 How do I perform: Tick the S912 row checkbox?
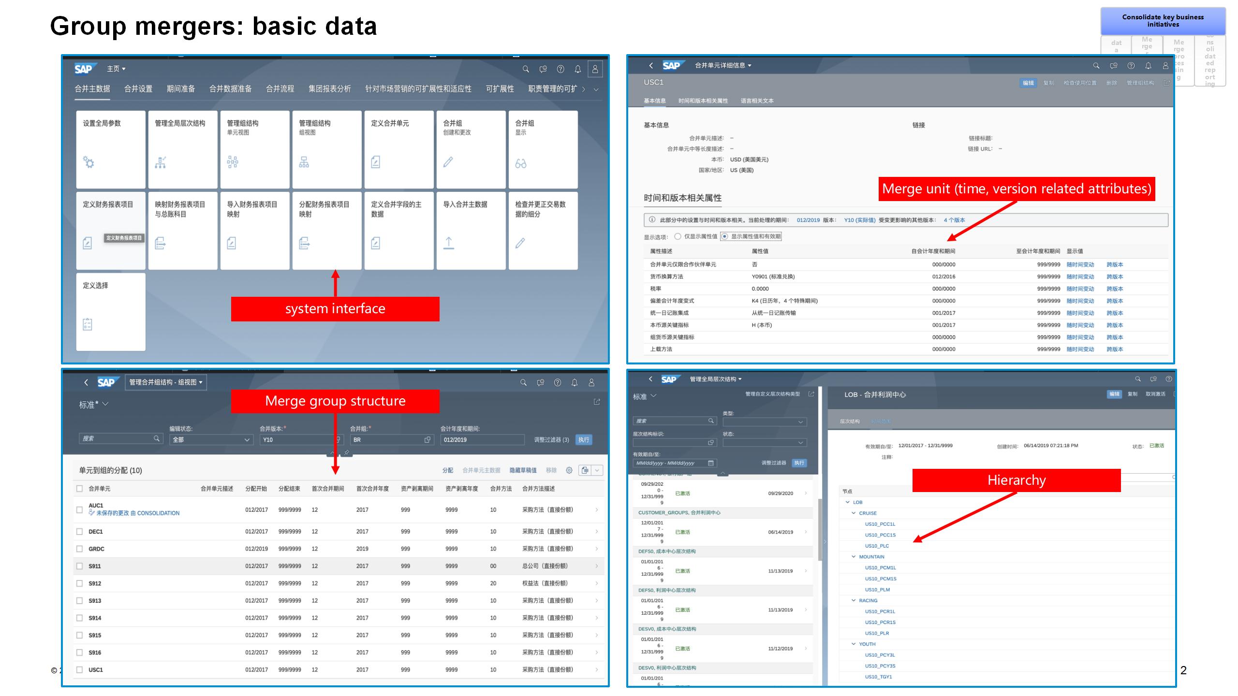tap(80, 583)
